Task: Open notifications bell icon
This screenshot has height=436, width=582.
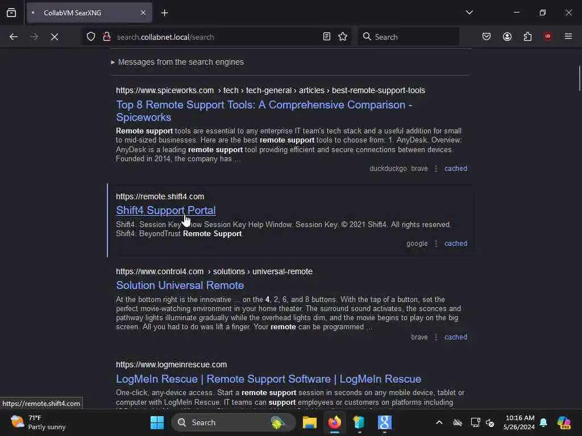Action: click(543, 422)
